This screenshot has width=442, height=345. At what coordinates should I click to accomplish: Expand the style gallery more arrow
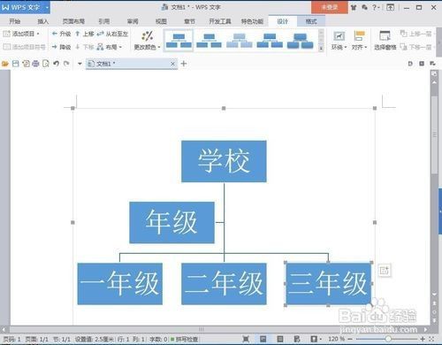321,48
